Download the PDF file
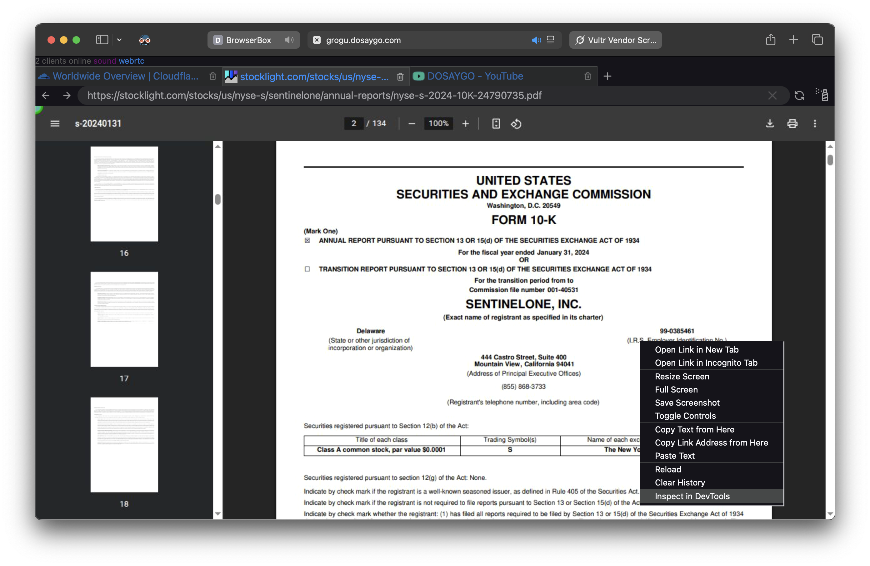 pyautogui.click(x=770, y=124)
